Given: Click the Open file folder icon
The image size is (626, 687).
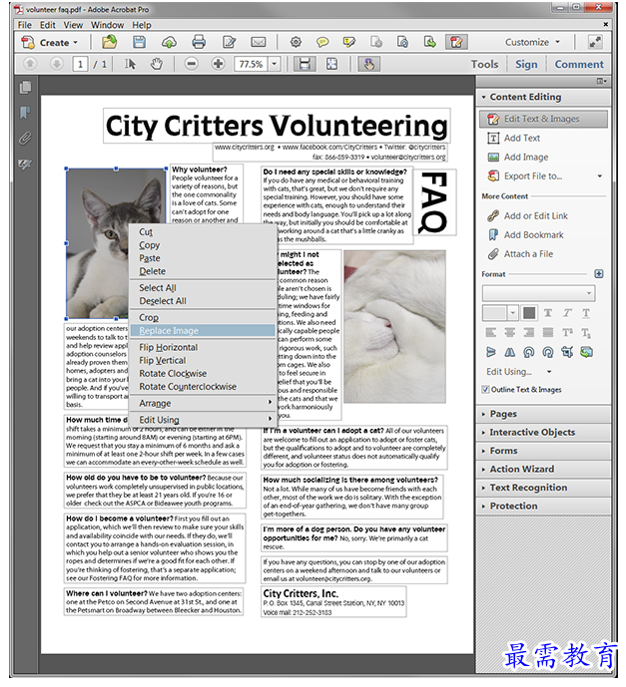Looking at the screenshot, I should coord(110,43).
